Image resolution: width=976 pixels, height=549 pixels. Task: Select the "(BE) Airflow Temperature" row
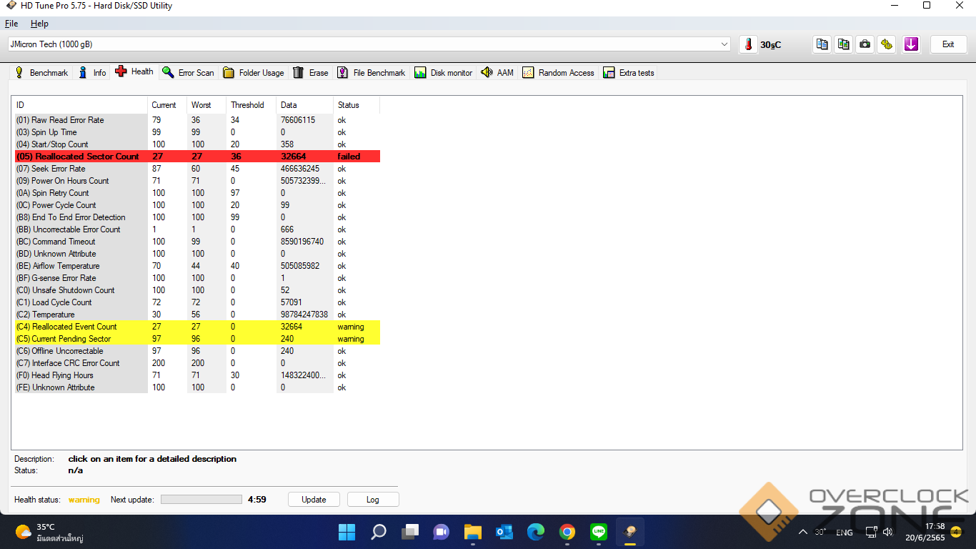[x=197, y=266]
